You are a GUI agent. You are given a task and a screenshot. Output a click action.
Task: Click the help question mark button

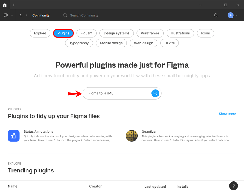[233, 186]
